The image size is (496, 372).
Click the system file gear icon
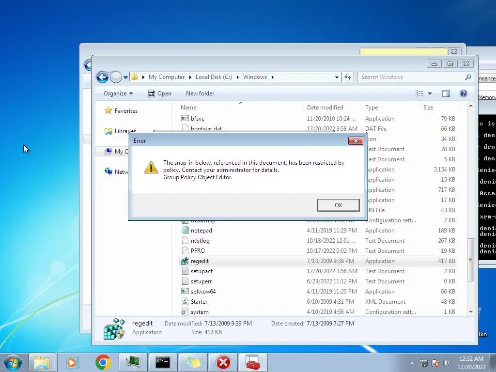click(185, 311)
